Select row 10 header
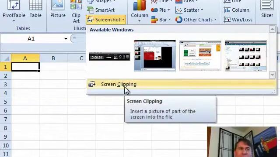280x157 pixels. (6, 145)
